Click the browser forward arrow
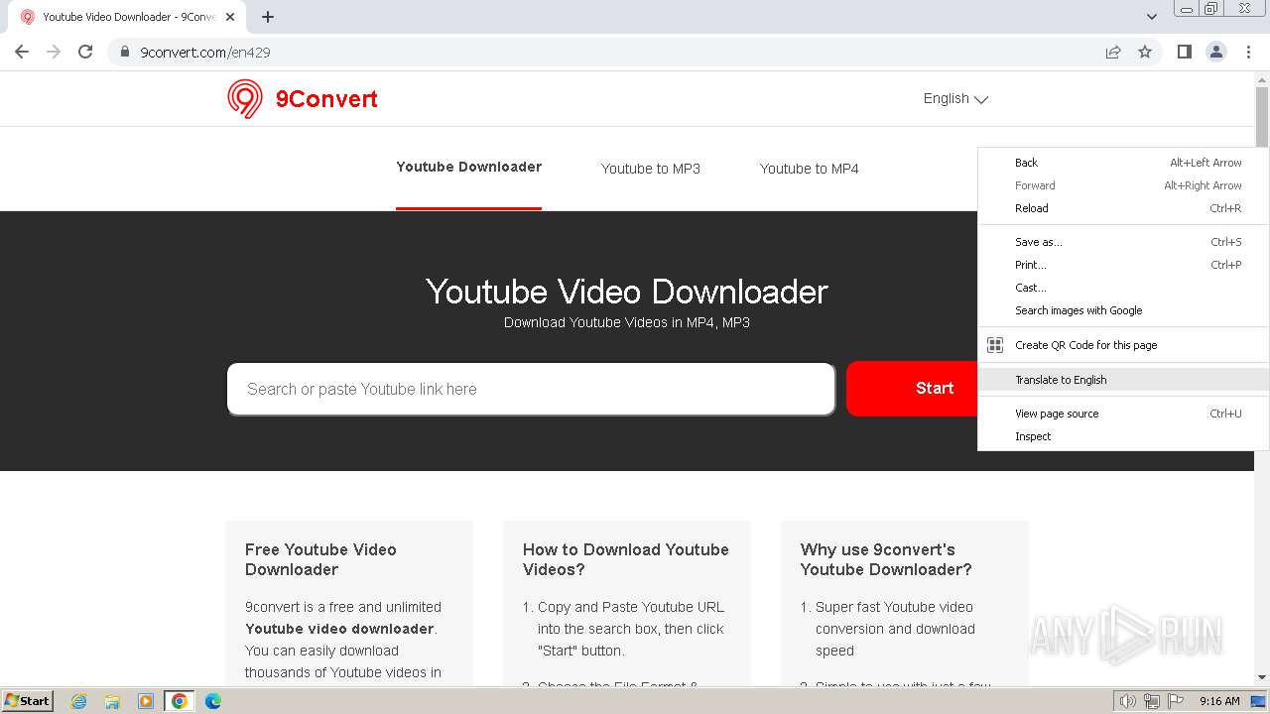Image resolution: width=1270 pixels, height=714 pixels. 54,52
